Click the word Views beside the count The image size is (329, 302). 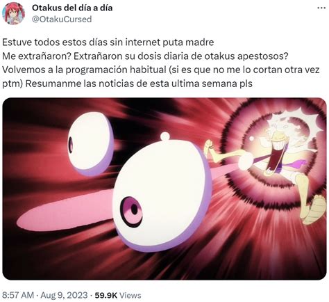point(131,295)
